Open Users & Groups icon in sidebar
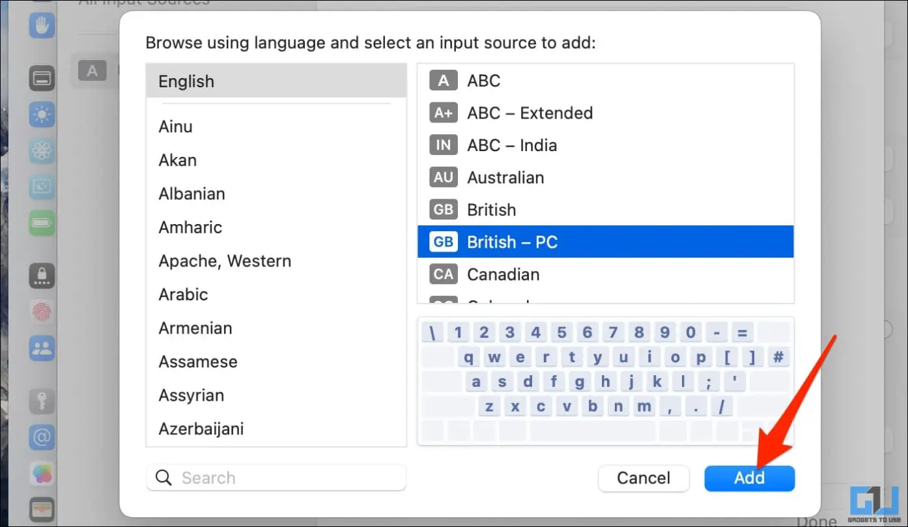The height and width of the screenshot is (527, 908). 42,349
